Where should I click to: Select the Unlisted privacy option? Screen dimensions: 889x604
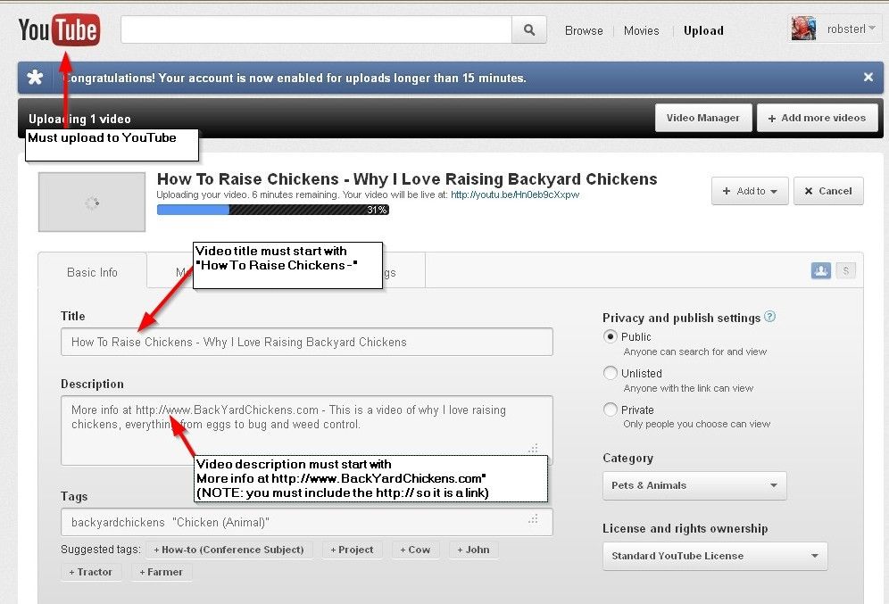[611, 373]
